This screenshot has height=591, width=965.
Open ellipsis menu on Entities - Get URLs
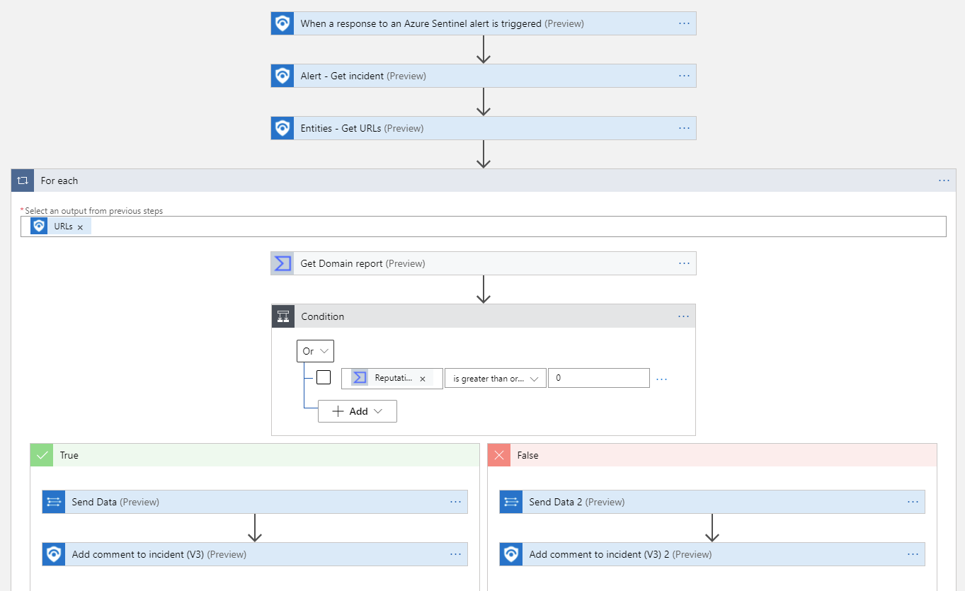[684, 128]
